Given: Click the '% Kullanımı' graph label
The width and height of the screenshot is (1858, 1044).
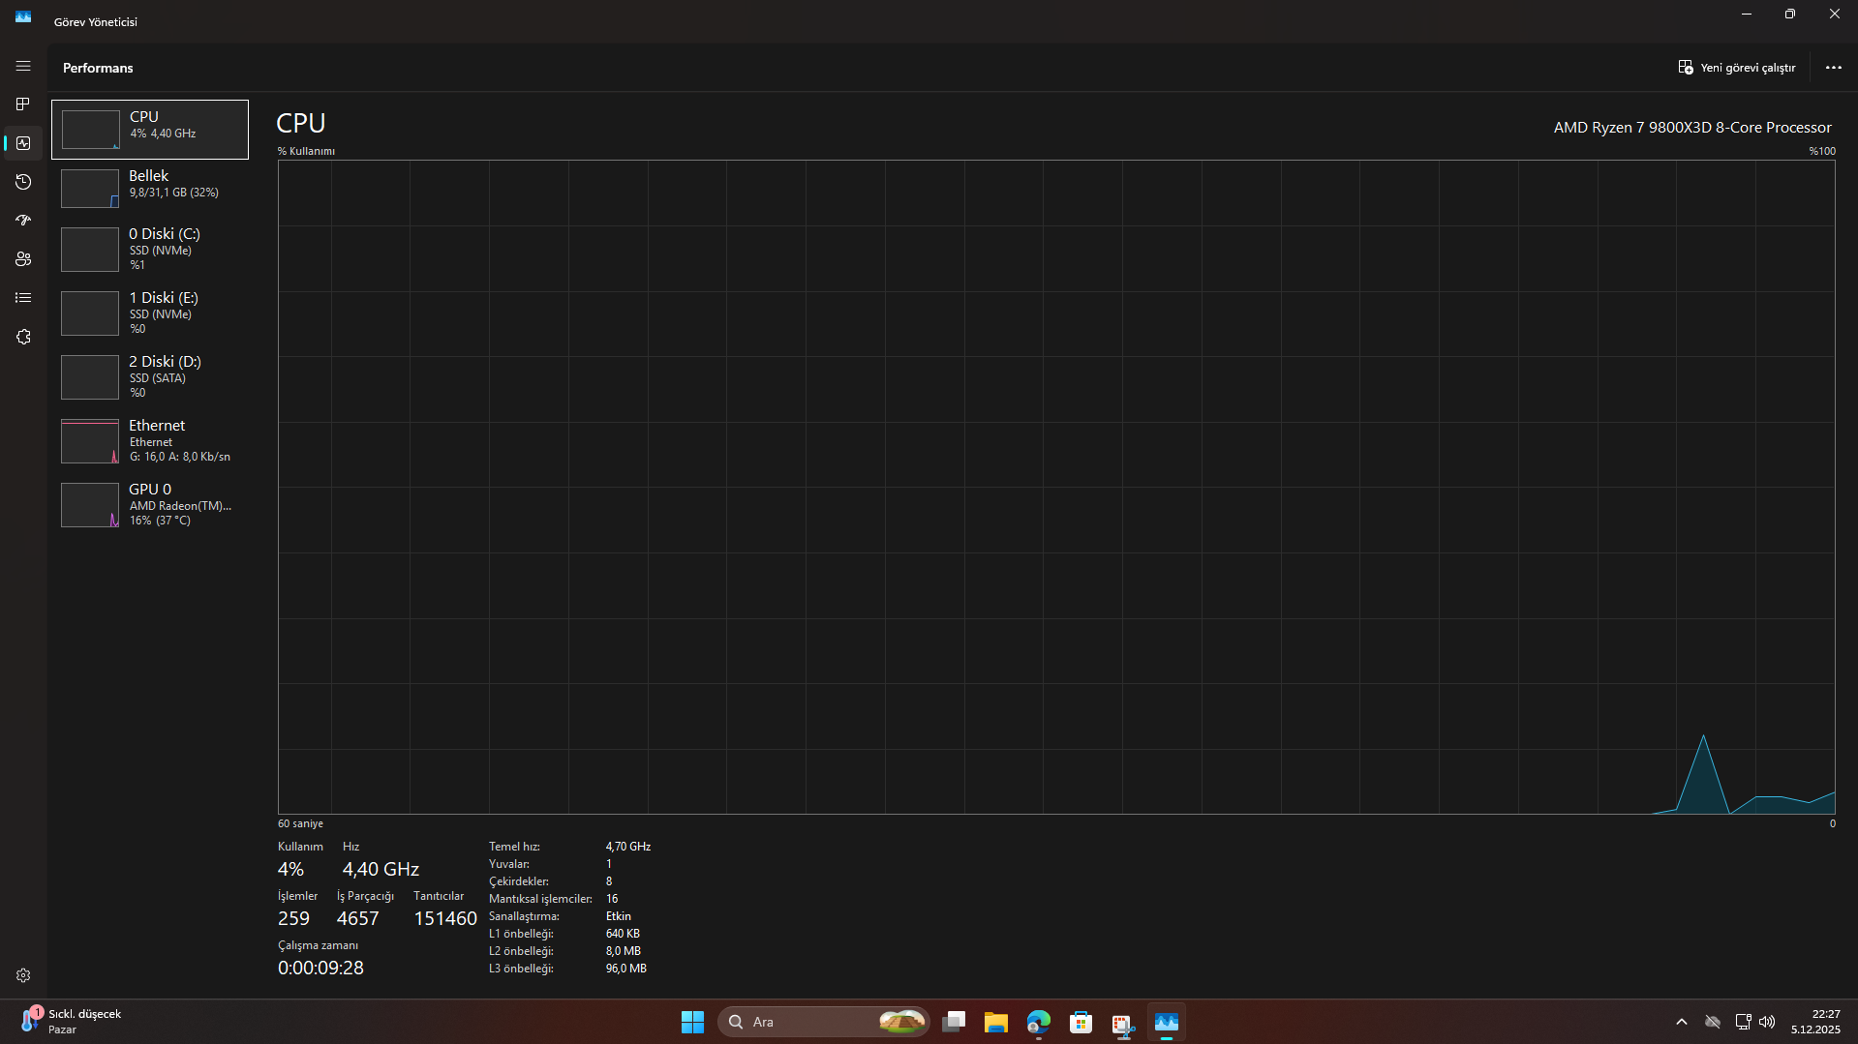Looking at the screenshot, I should click(x=306, y=151).
